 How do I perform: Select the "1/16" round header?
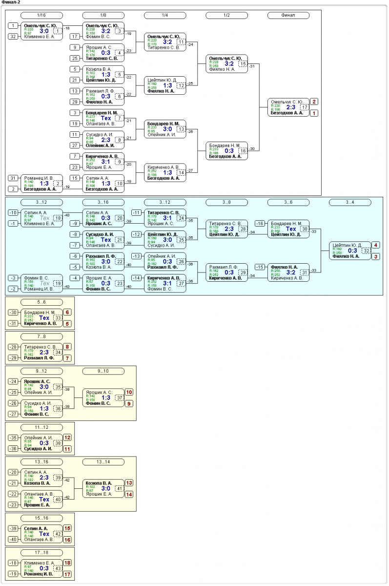pos(41,16)
